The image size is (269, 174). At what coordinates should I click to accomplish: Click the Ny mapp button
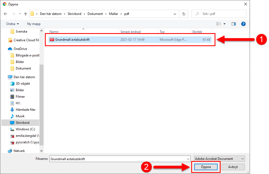34,24
